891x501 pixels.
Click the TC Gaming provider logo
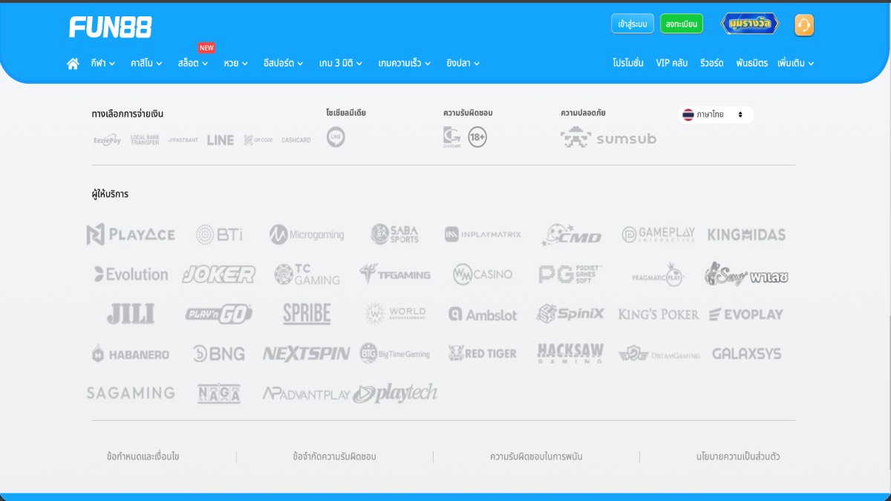pos(307,275)
